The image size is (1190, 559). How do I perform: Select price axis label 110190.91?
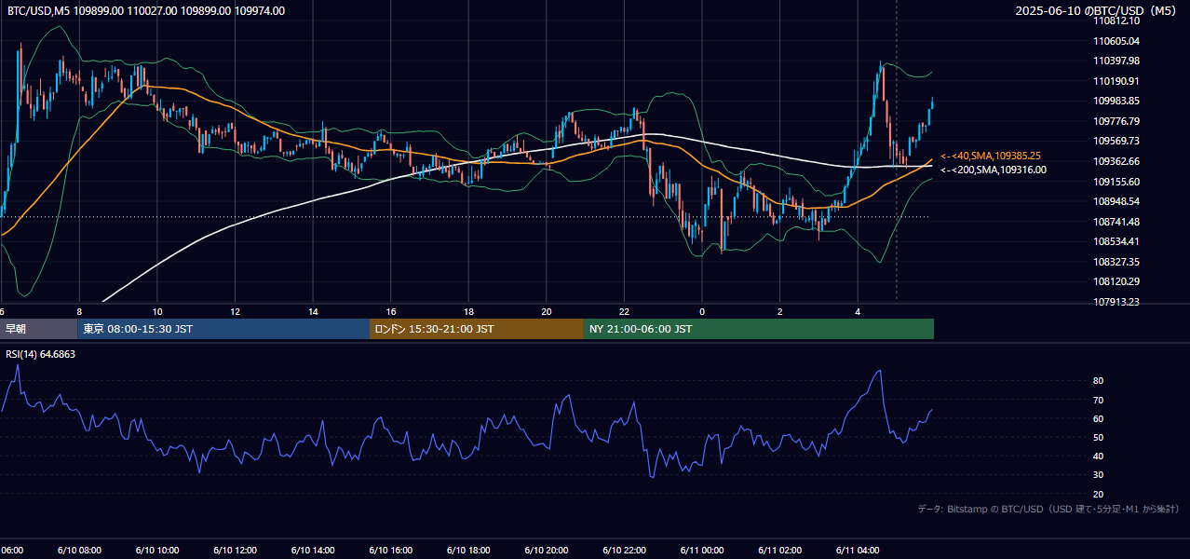(x=1116, y=81)
